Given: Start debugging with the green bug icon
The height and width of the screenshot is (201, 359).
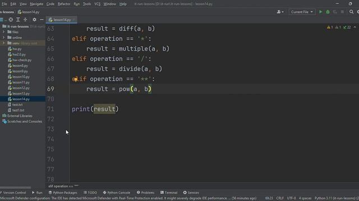Looking at the screenshot, I should [328, 12].
